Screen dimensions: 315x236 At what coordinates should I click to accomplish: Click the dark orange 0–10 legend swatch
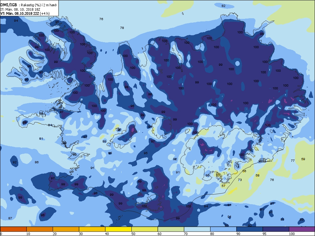(x=13, y=229)
